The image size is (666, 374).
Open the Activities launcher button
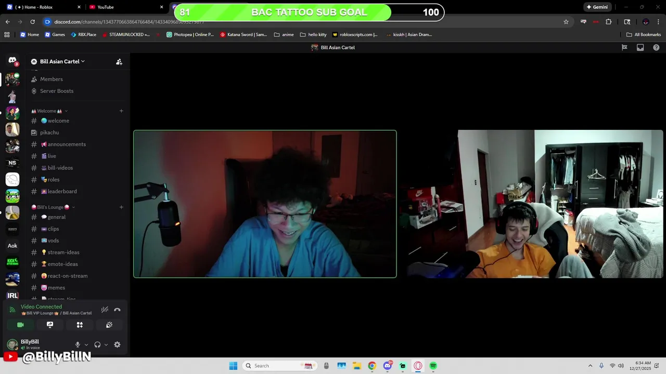(x=80, y=325)
